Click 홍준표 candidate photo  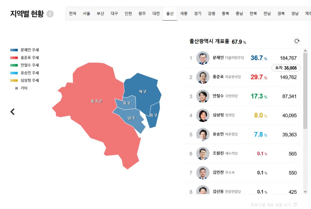coord(203,77)
